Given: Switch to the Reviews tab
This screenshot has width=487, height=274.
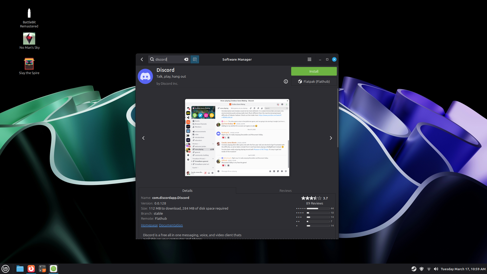Looking at the screenshot, I should pyautogui.click(x=285, y=191).
